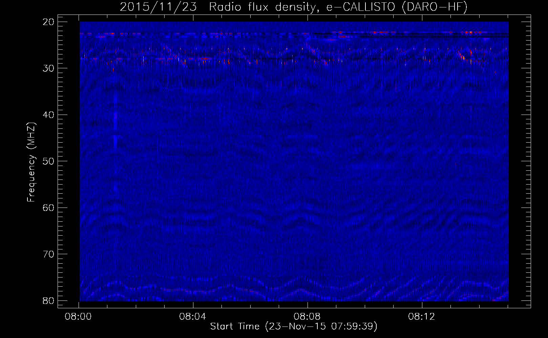Select the 20 MHz frequency tick label
The image size is (548, 338).
[49, 22]
